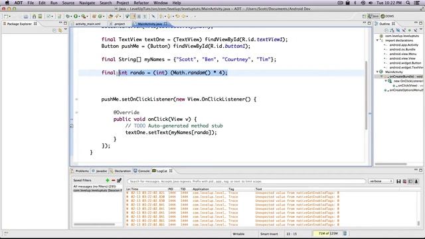425x239 pixels.
Task: Open the Package Explorer view menu triangle
Action: pos(65,29)
